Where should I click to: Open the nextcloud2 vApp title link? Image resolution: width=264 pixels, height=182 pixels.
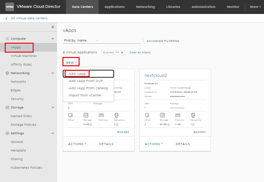[156, 76]
